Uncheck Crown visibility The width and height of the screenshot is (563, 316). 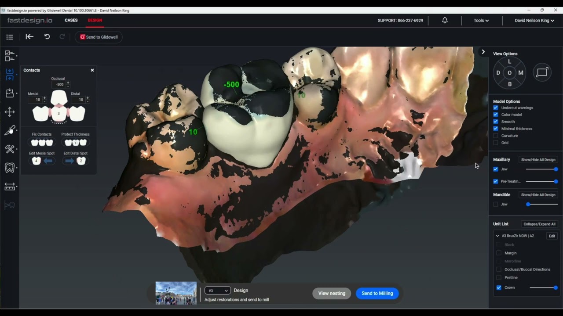[x=499, y=287]
